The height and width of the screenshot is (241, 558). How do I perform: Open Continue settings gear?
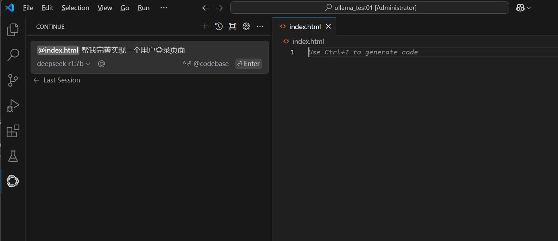click(x=246, y=26)
